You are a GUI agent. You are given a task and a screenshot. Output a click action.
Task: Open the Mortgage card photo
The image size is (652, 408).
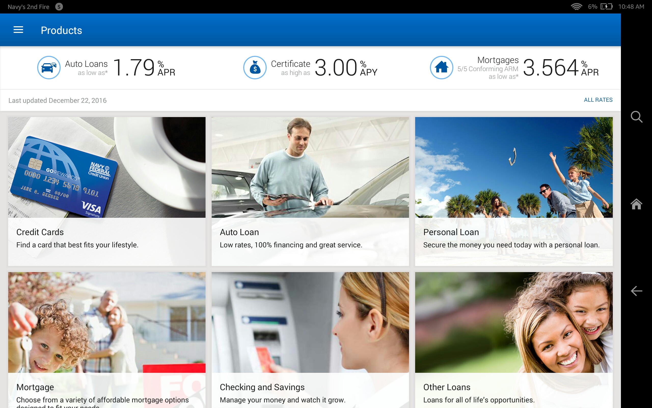click(107, 323)
